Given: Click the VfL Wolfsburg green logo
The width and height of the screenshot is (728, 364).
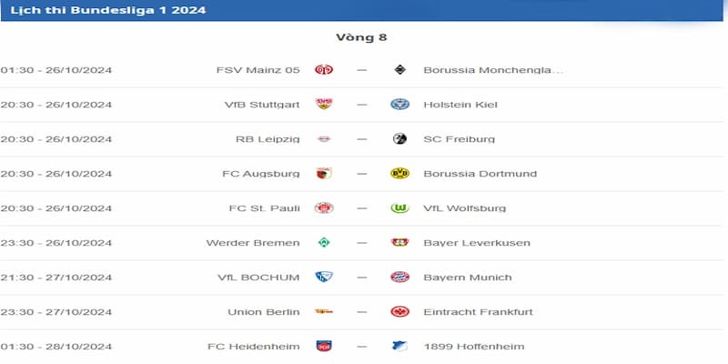Looking at the screenshot, I should point(399,208).
